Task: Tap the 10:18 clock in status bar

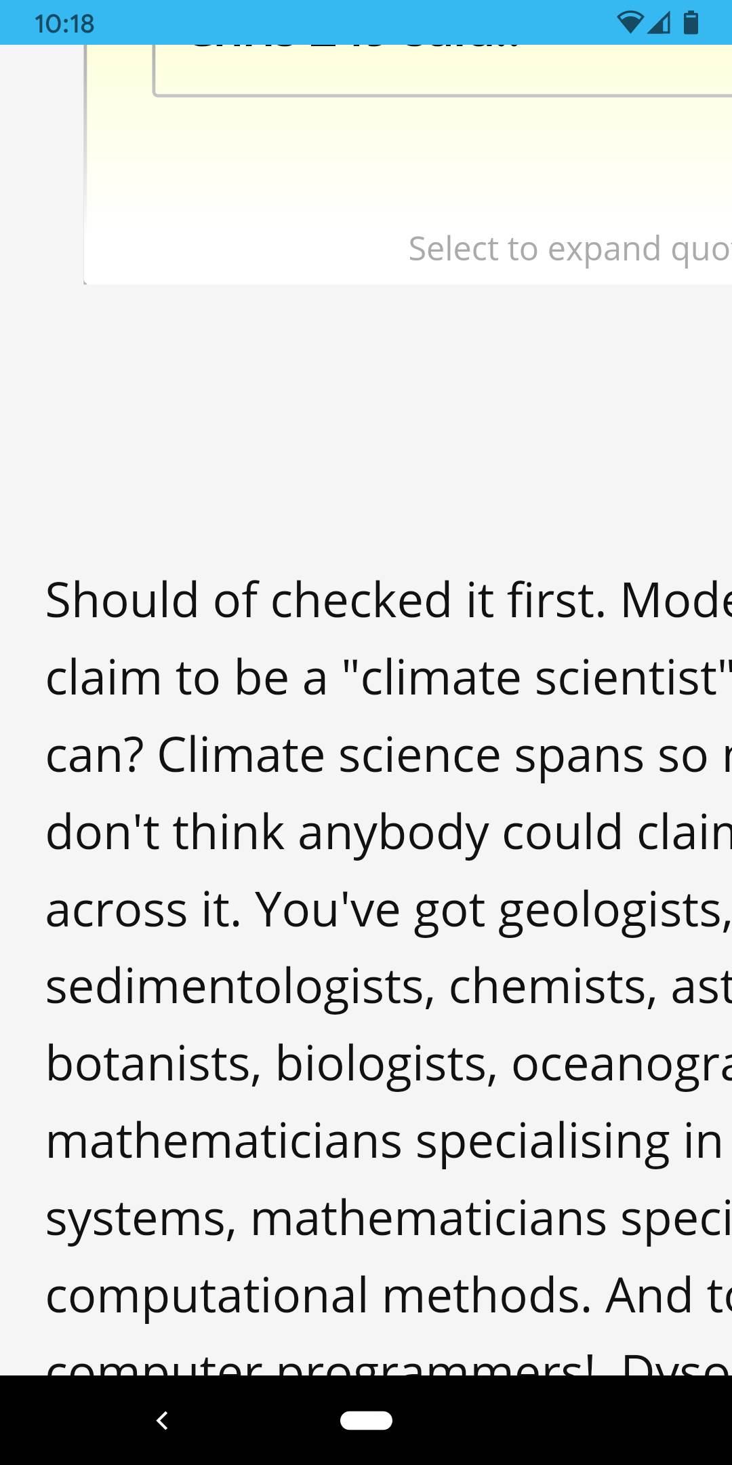Action: (x=64, y=24)
